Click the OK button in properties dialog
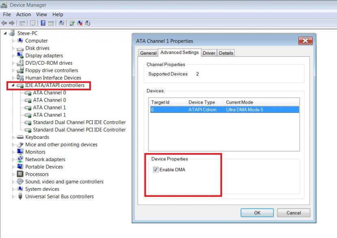Viewport: 337px width, 238px height. tap(257, 213)
